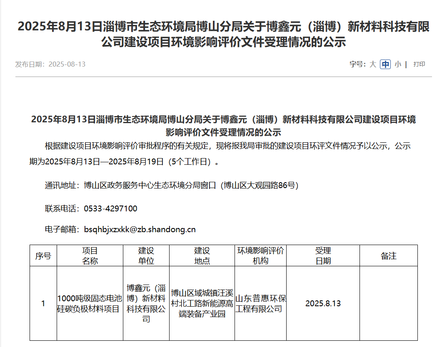
Task: Click the 建设地点 column header
Action: point(202,255)
